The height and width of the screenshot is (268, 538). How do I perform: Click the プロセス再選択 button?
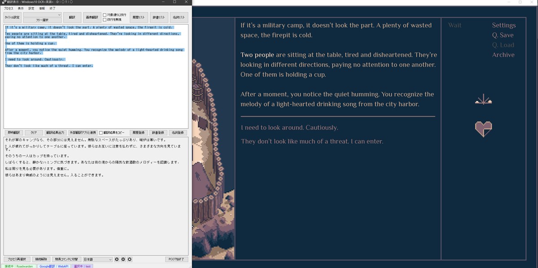[17, 259]
